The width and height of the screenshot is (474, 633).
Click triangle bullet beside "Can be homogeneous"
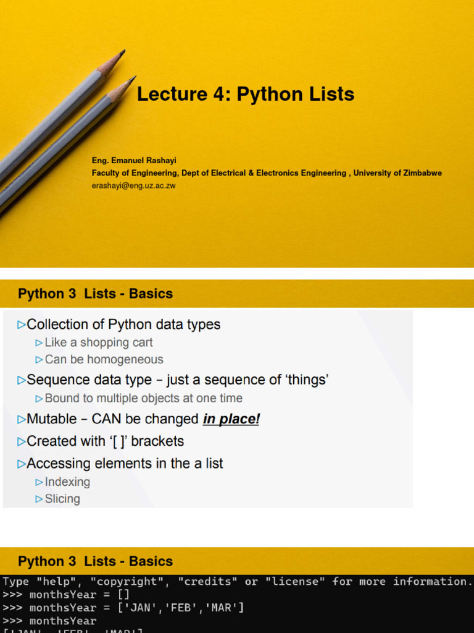pyautogui.click(x=39, y=360)
